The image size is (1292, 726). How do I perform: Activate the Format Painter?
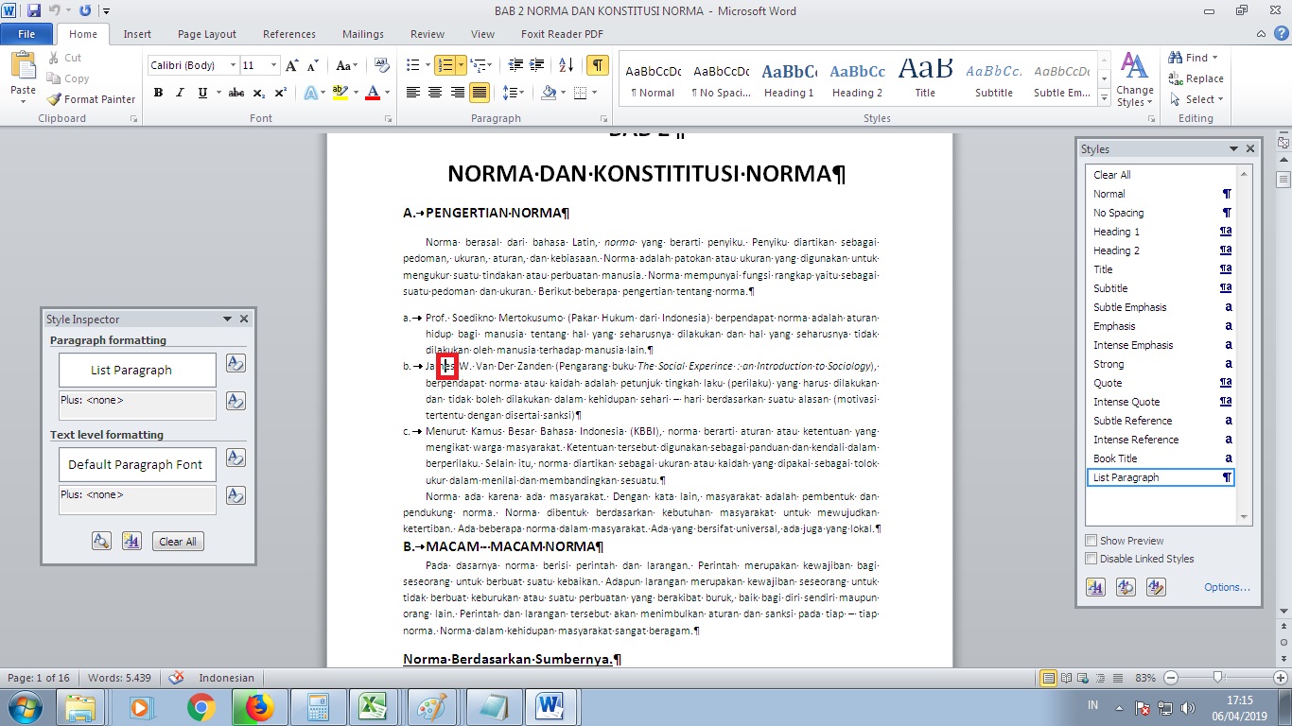pyautogui.click(x=91, y=98)
